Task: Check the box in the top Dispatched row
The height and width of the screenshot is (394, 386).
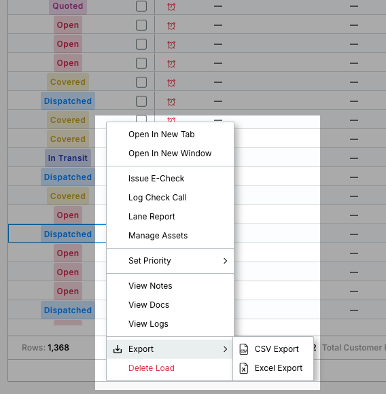Action: tap(141, 101)
